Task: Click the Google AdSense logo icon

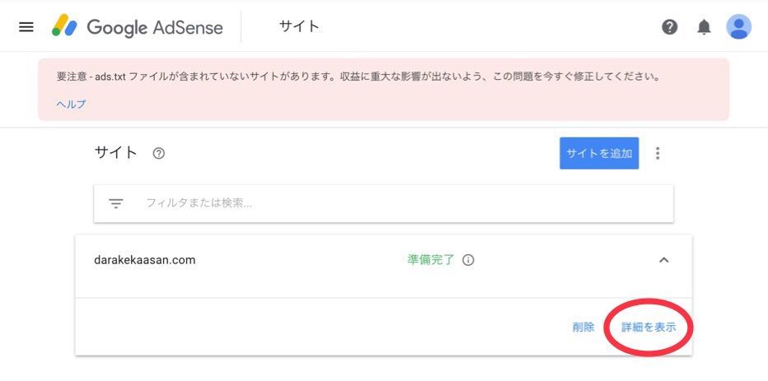Action: [64, 27]
